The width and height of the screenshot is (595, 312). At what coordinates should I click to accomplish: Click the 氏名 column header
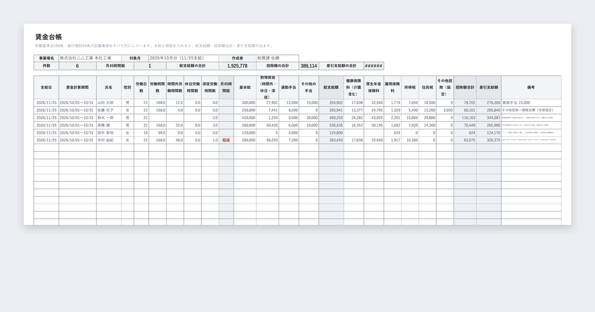coord(109,87)
